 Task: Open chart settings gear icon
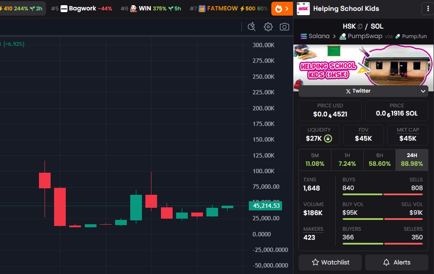coord(268,26)
